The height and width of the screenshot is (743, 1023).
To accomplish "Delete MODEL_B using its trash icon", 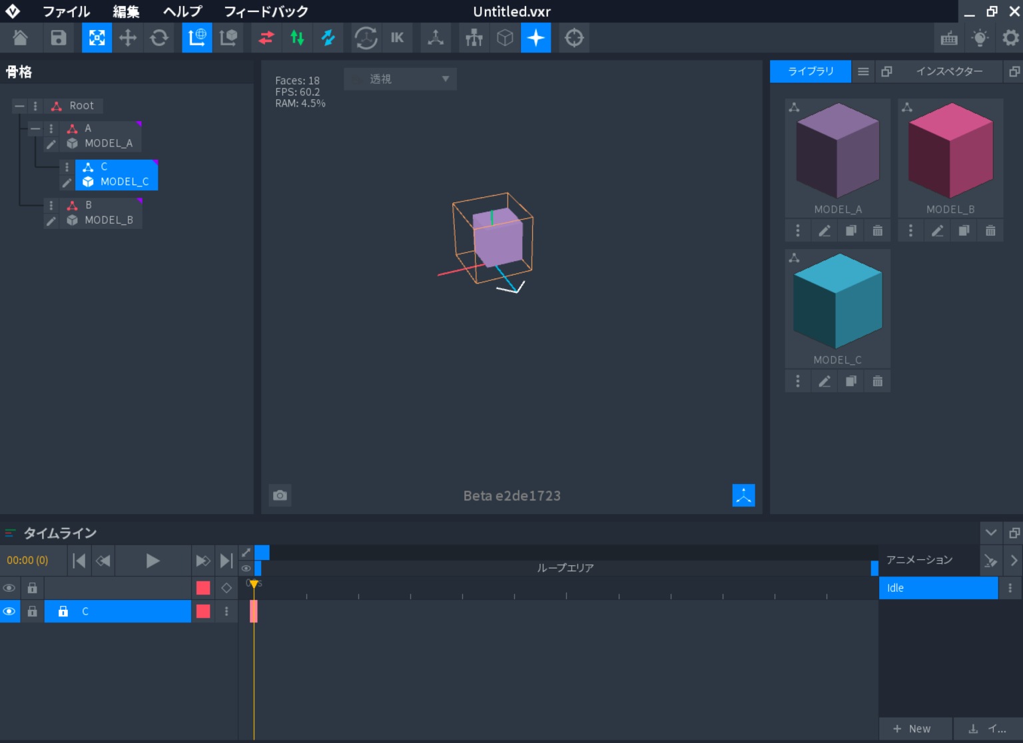I will [990, 230].
